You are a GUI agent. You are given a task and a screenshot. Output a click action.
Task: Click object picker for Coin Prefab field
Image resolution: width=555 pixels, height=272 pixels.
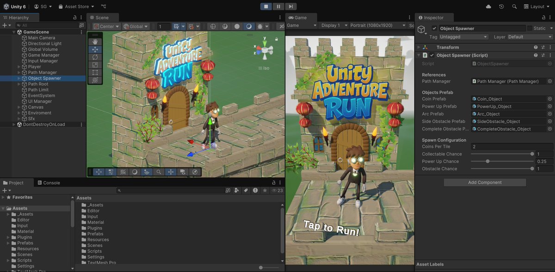tap(550, 99)
